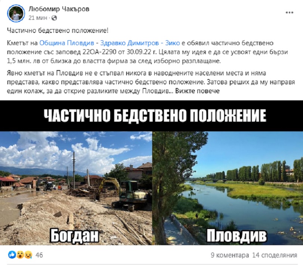Open the three-dots post options menu
The height and width of the screenshot is (269, 303).
tap(289, 13)
